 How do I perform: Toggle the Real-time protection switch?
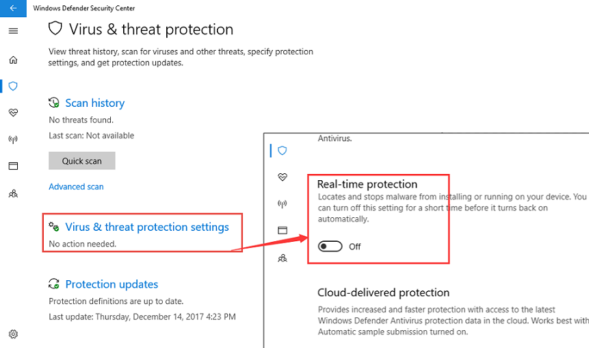pyautogui.click(x=330, y=247)
